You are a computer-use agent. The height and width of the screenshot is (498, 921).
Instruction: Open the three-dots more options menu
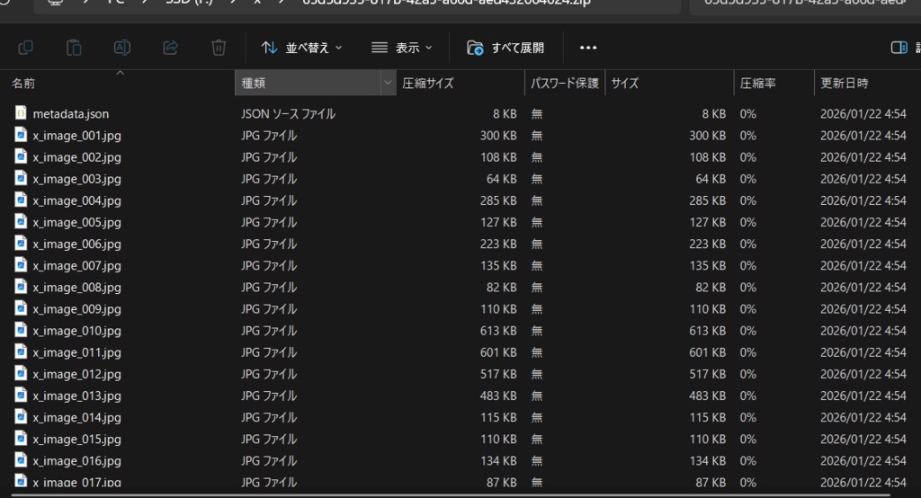[588, 48]
